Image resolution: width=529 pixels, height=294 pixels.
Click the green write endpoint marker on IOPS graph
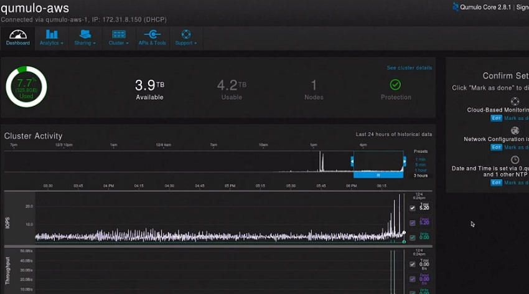coord(404,242)
